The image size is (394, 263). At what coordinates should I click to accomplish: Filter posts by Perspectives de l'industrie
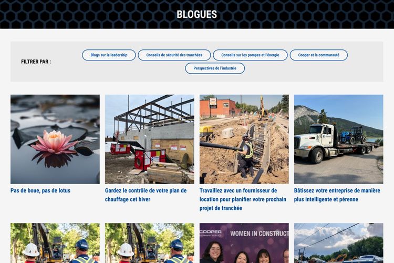click(215, 68)
